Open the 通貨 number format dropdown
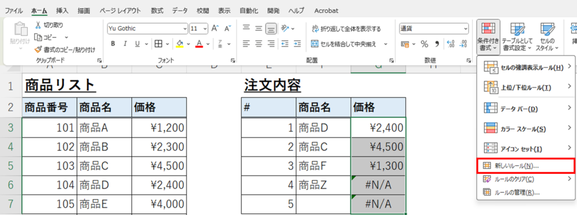The height and width of the screenshot is (215, 577). [x=465, y=28]
